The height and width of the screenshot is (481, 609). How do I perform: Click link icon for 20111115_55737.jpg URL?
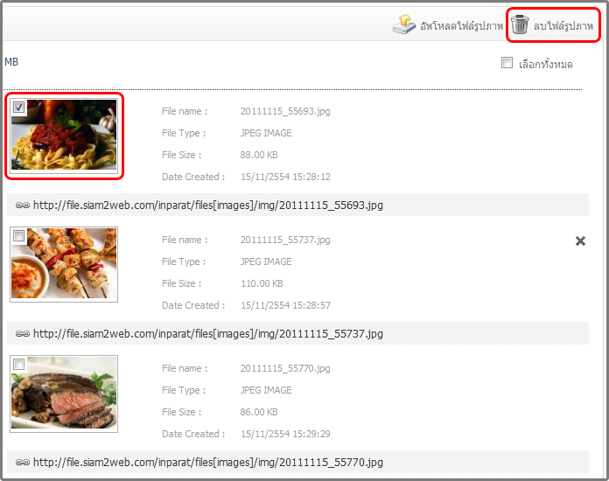23,333
